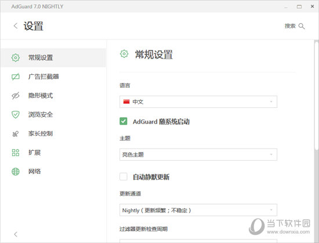319x243 pixels.
Task: Click the 扩展 extensions grid icon
Action: (16, 153)
